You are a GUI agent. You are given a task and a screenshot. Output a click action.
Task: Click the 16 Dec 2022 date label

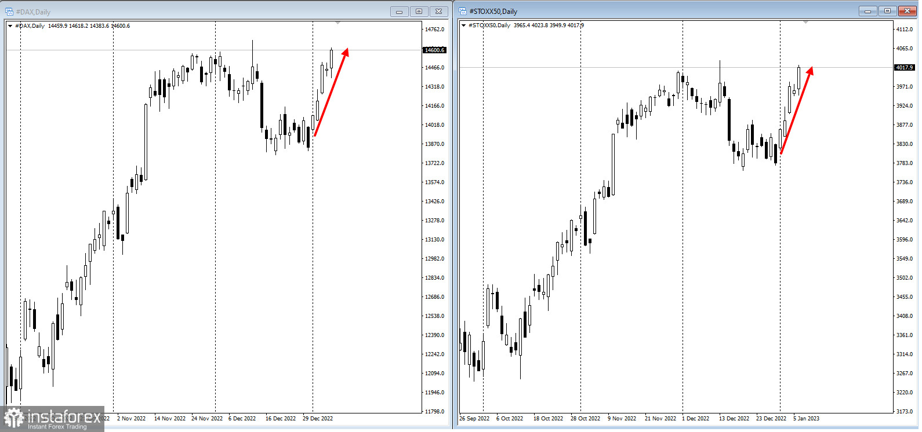281,419
